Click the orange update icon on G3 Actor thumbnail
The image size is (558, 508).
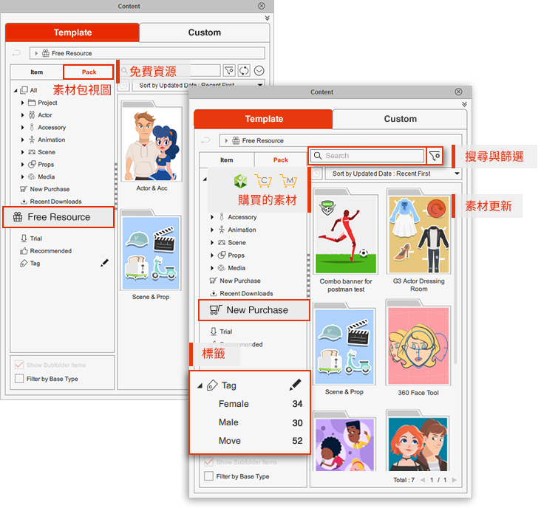tap(438, 210)
